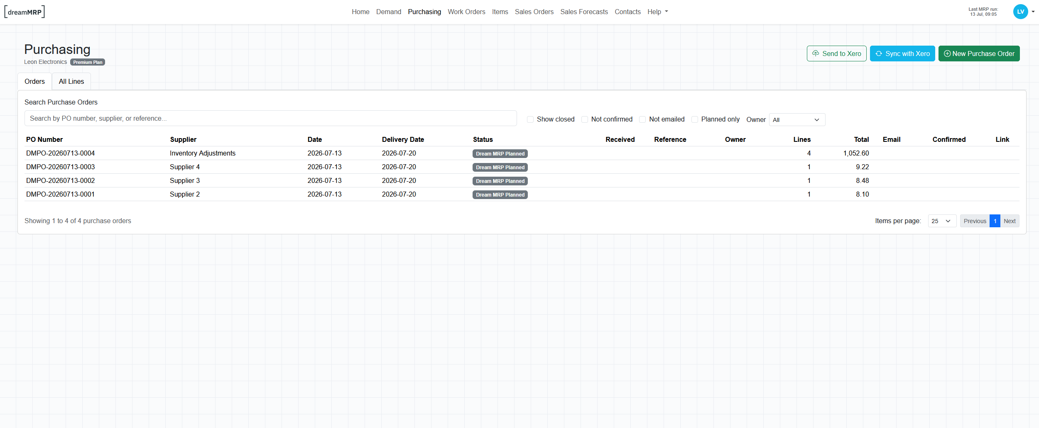The width and height of the screenshot is (1039, 428).
Task: Click the Supplier 2 cell
Action: click(x=185, y=194)
